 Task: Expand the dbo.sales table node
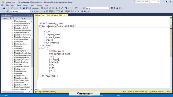tap(12, 74)
